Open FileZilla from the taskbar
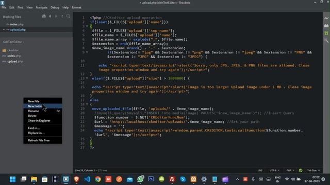This screenshot has height=185, width=330. [172, 179]
